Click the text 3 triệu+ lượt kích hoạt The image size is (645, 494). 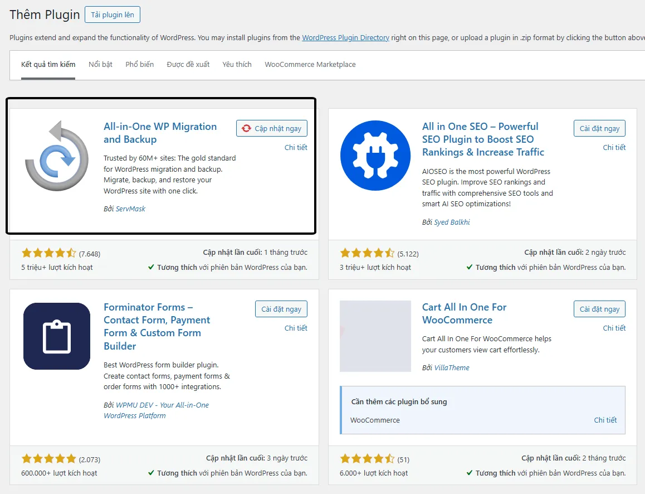[375, 267]
